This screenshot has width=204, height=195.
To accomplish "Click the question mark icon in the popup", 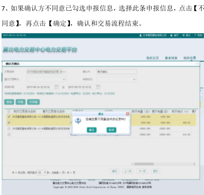I will 78,121.
